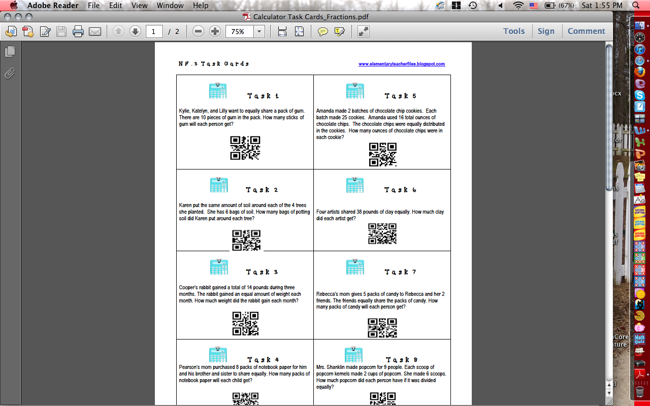Click the volume icon in menu bar
Viewport: 650px width, 406px height.
[x=501, y=6]
